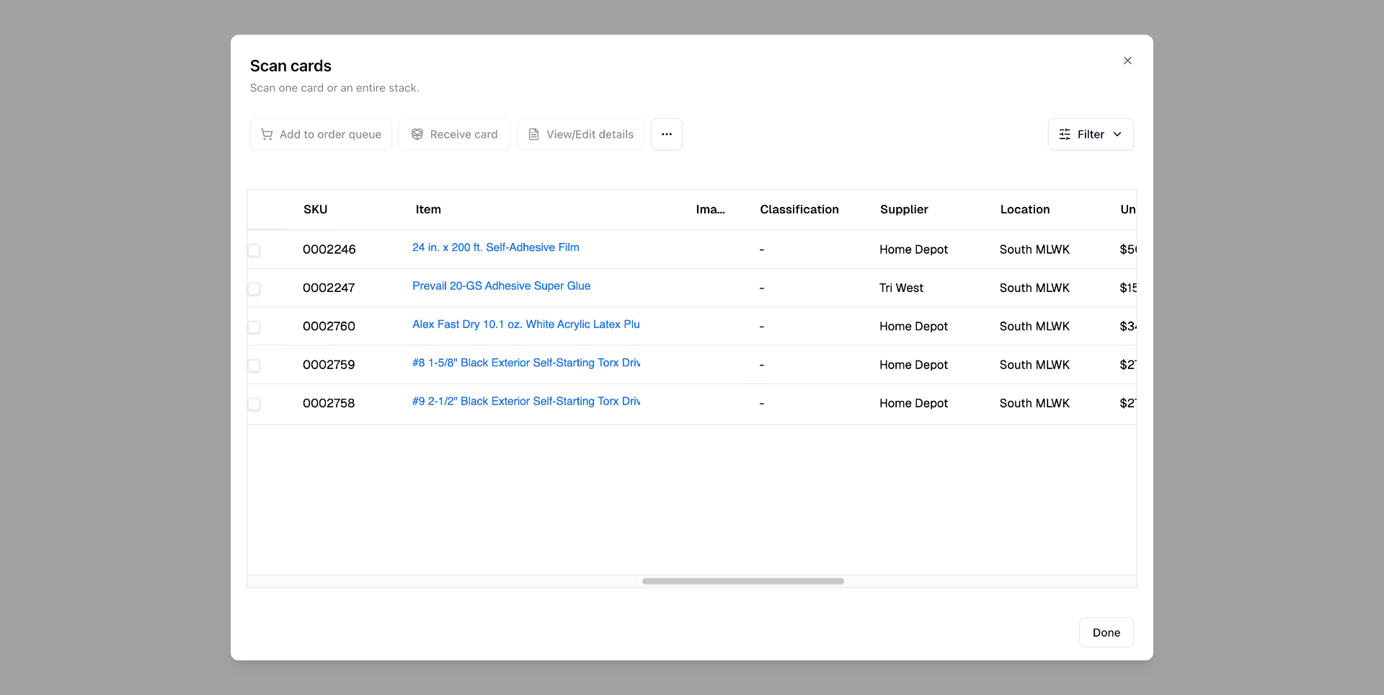Check the row for SKU 0002759
The image size is (1384, 695).
(x=254, y=366)
